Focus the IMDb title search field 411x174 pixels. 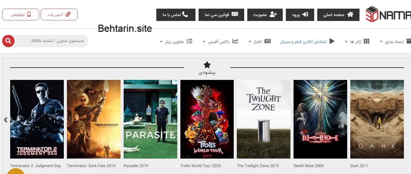pos(51,41)
